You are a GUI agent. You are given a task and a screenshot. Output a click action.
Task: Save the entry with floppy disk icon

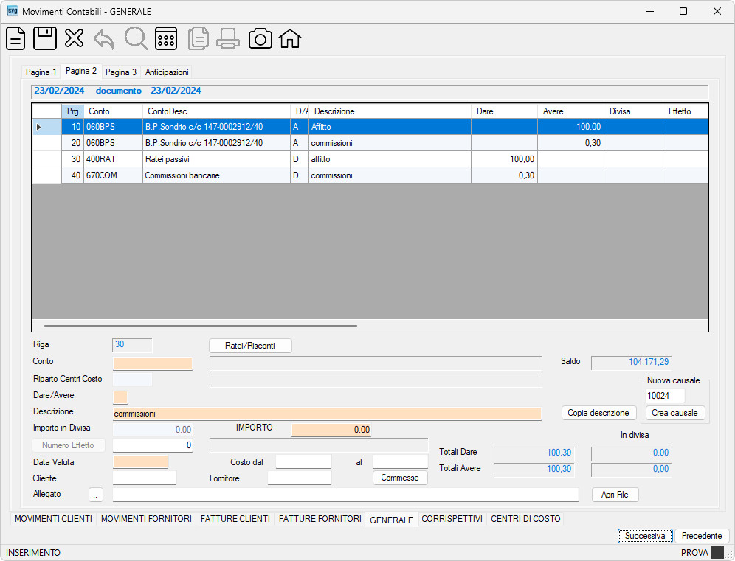[45, 38]
